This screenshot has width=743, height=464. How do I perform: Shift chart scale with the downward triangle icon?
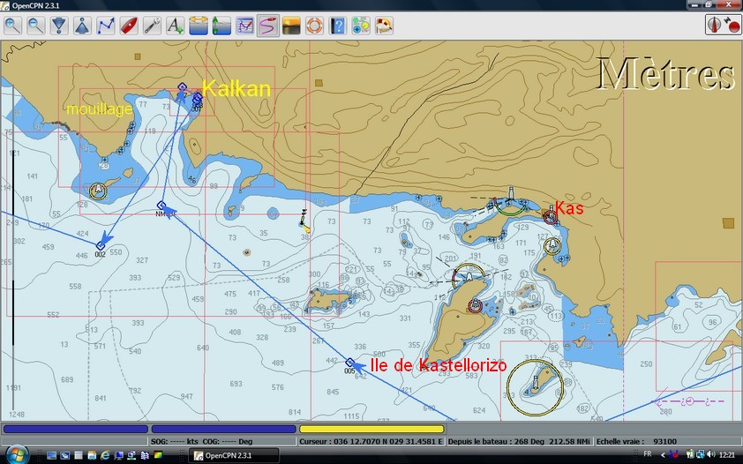click(x=59, y=26)
